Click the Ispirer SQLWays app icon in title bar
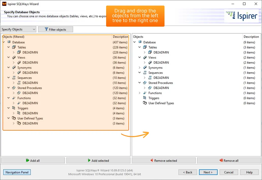 (x=4, y=4)
